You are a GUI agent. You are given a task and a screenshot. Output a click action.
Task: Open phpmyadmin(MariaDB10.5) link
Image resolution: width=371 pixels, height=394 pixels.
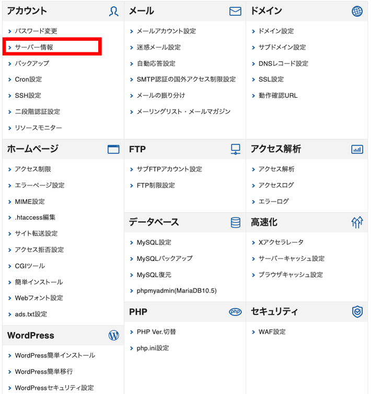click(177, 291)
